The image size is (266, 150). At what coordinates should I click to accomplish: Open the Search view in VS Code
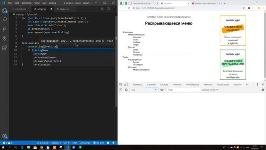tap(5, 20)
